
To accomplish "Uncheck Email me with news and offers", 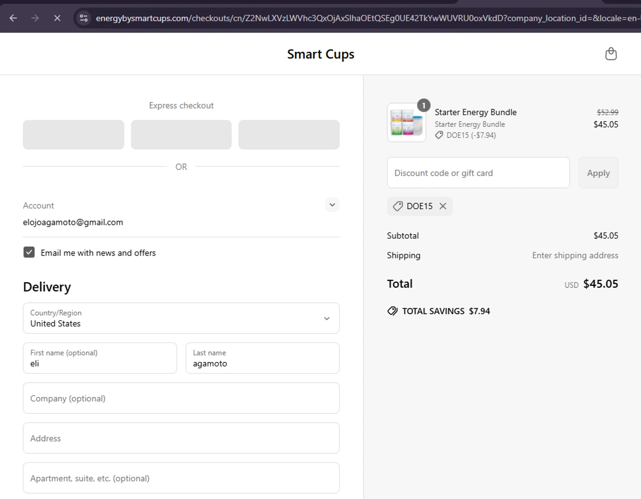I will 29,252.
